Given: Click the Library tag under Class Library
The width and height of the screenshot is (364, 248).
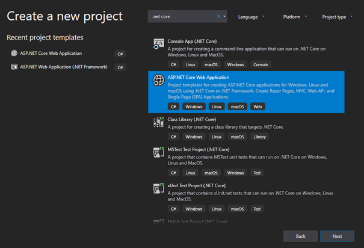Looking at the screenshot, I should [x=259, y=137].
